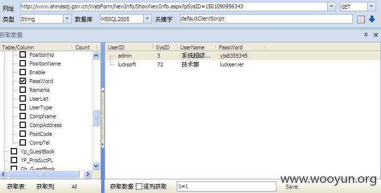This screenshot has height=193, width=381.
Task: Click the 技术部 username cell
Action: 190,64
